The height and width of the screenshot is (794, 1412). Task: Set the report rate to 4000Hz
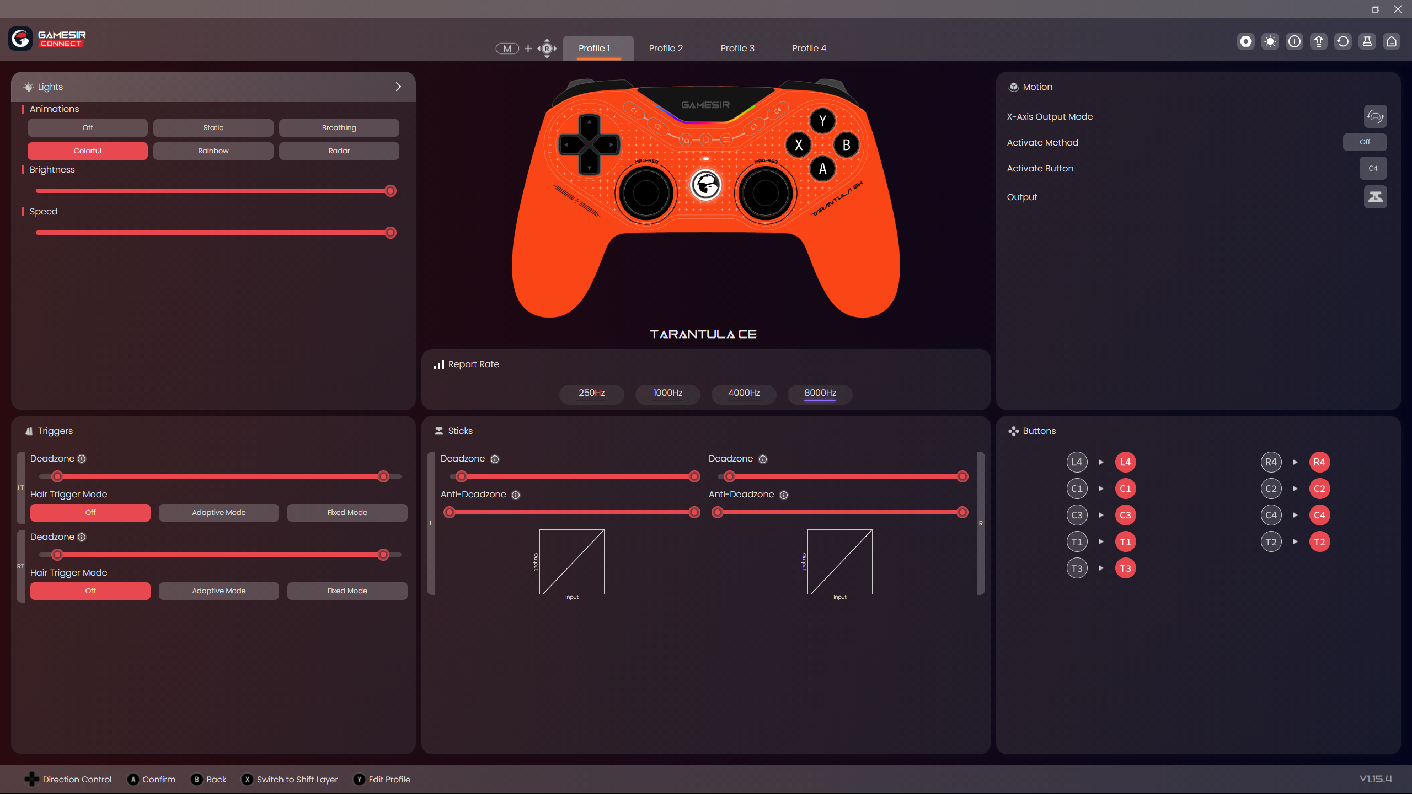[744, 394]
